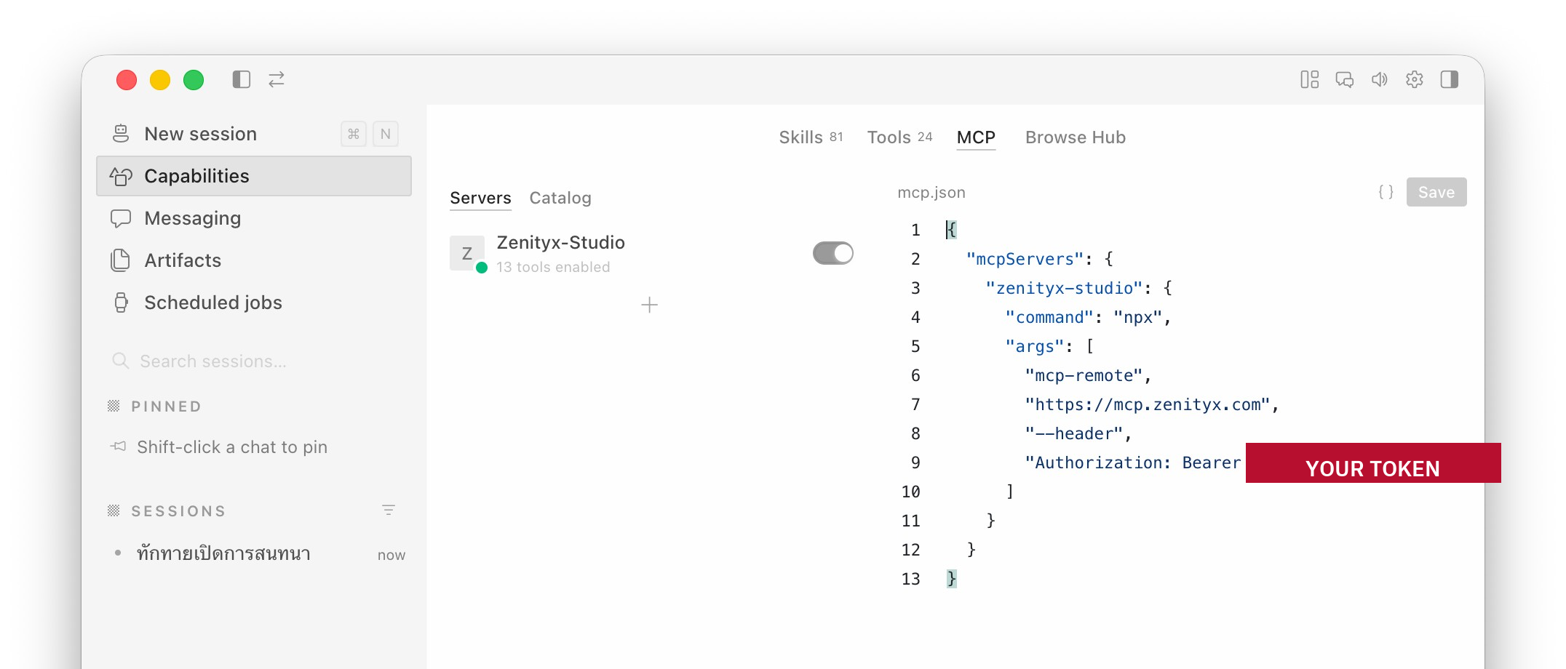Click the "args" line in editor
Viewport: 1566px width, 669px height.
click(1049, 346)
